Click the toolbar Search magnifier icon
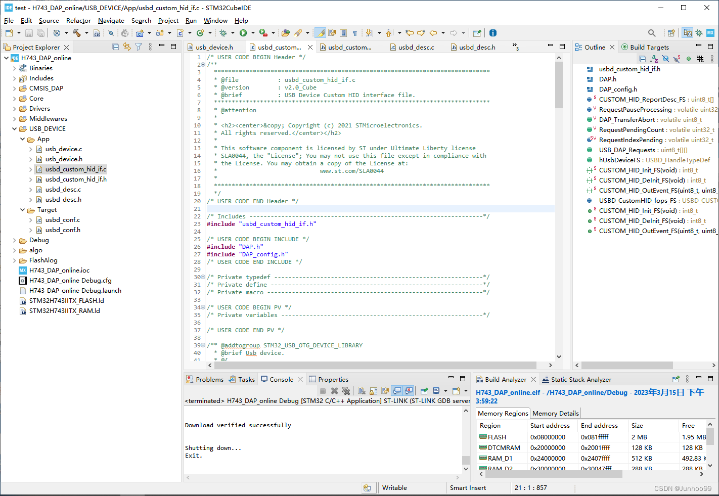The image size is (719, 496). [652, 33]
